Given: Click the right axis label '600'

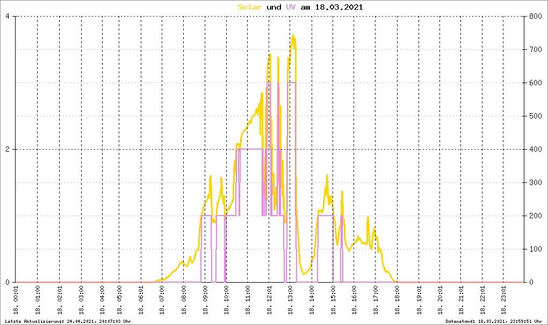Looking at the screenshot, I should (x=535, y=83).
